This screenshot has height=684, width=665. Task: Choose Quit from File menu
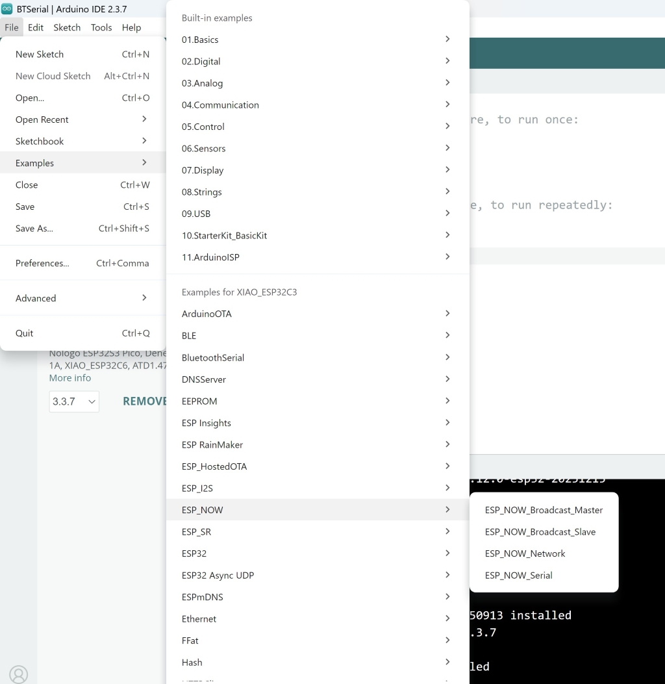tap(83, 333)
